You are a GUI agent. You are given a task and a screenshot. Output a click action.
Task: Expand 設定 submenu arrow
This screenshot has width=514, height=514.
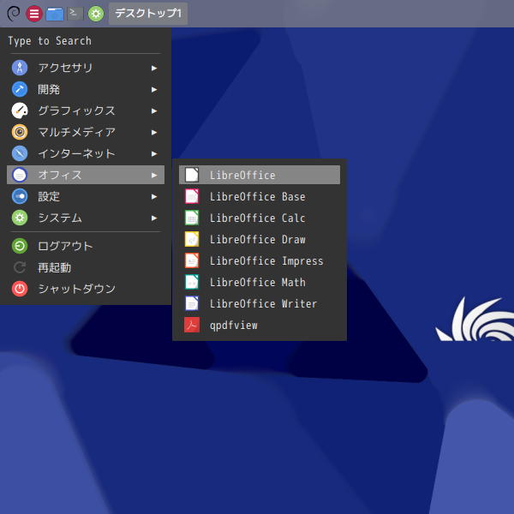click(x=153, y=196)
